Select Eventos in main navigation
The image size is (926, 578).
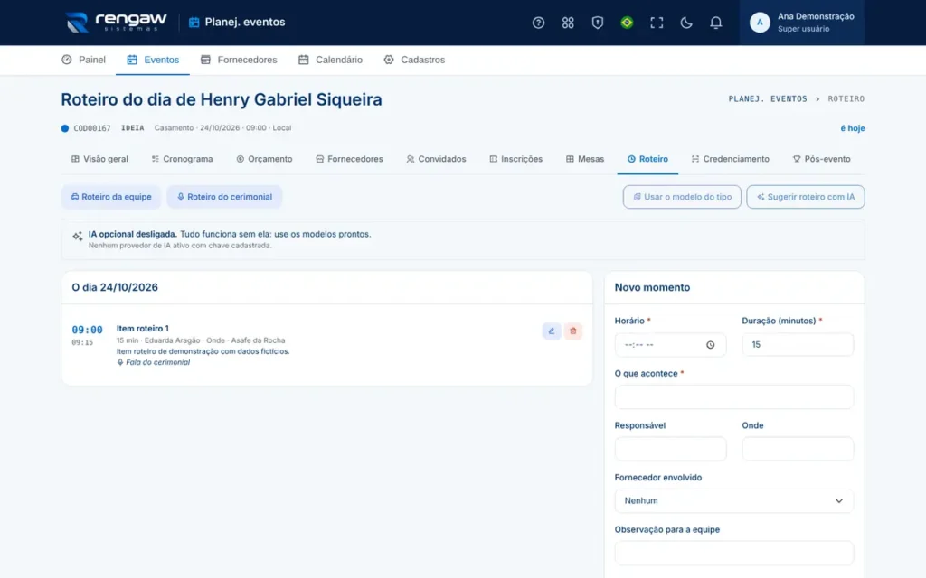click(152, 60)
